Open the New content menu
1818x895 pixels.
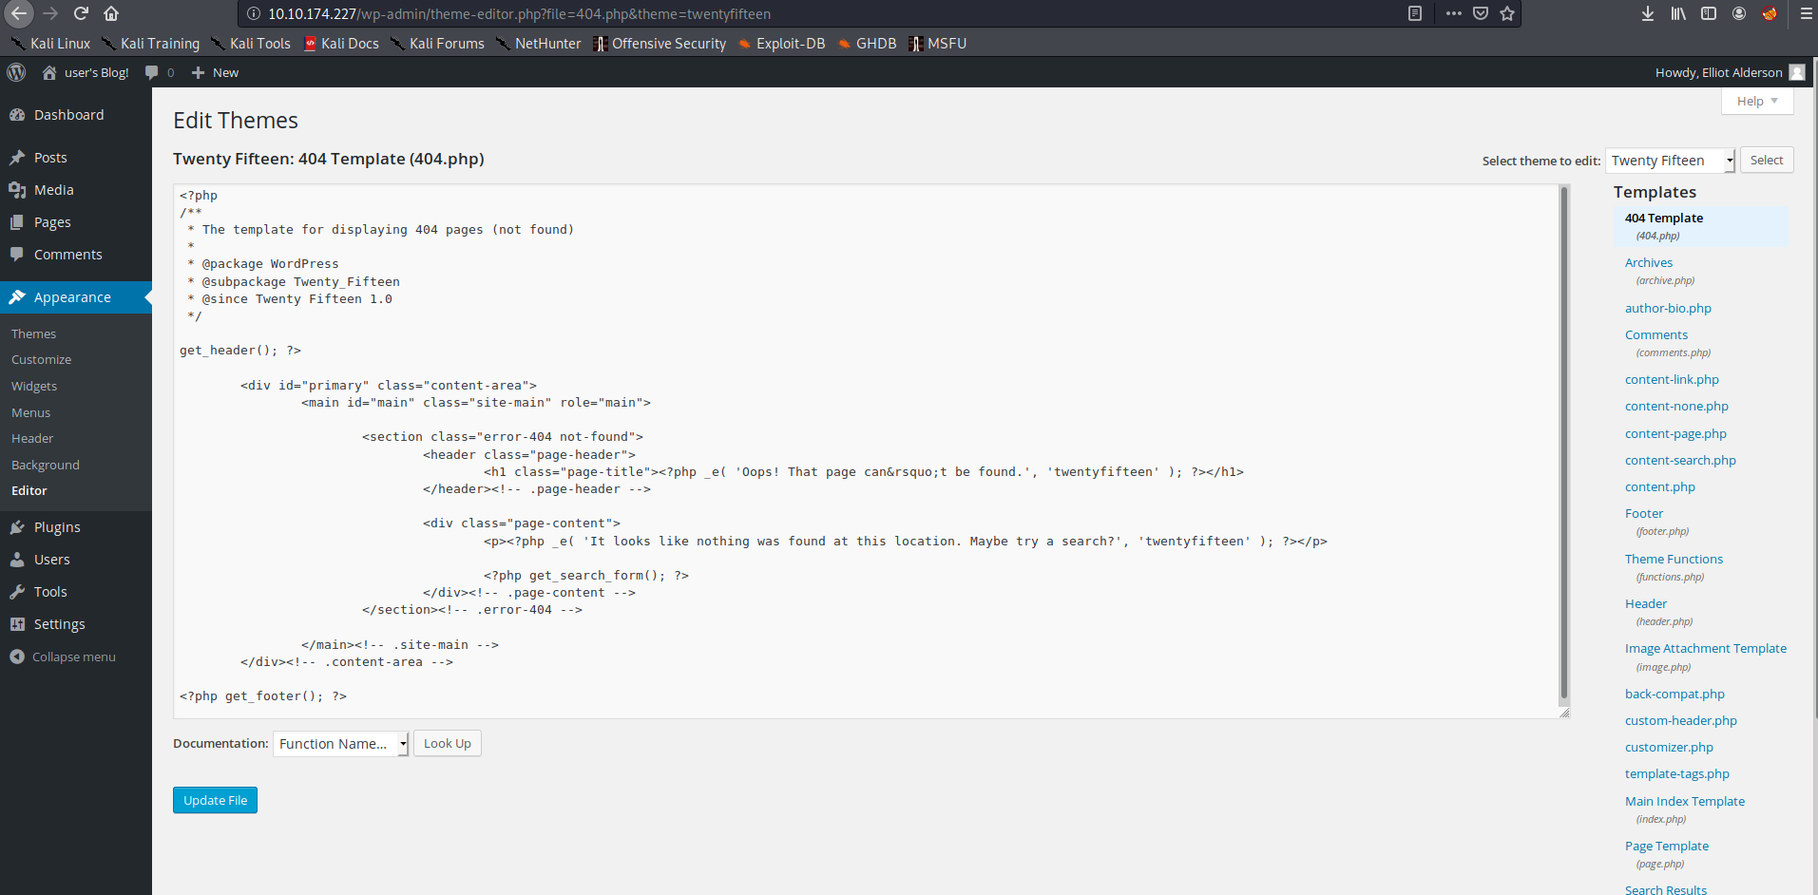coord(215,72)
